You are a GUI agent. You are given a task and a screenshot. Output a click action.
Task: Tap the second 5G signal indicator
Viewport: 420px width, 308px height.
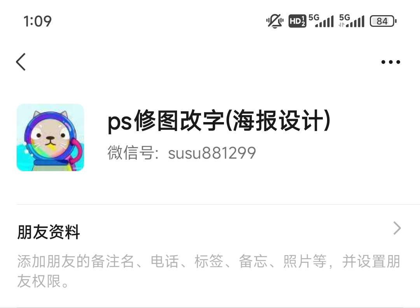(352, 21)
